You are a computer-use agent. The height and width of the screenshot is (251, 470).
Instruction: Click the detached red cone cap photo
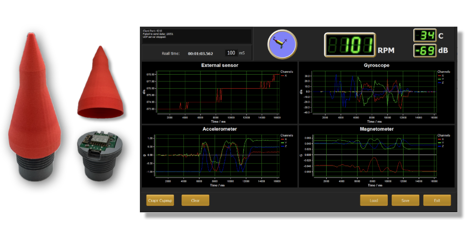[100, 82]
